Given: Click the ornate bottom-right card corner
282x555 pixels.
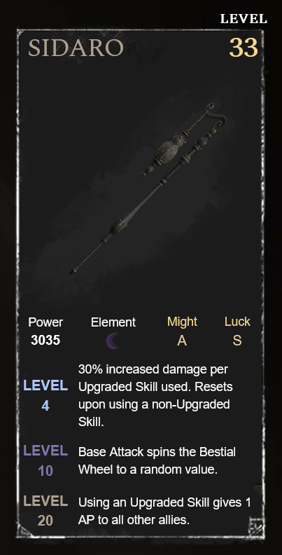Looking at the screenshot, I should [x=256, y=527].
